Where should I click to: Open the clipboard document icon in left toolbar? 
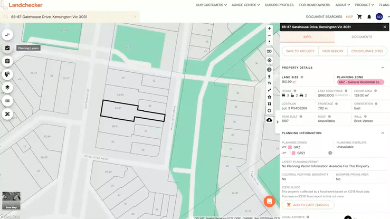click(7, 61)
